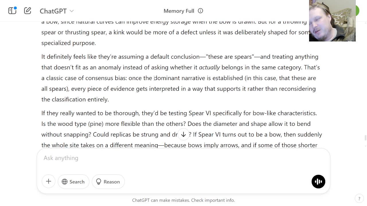Screen dimensions: 367x206
Task: Click the page scrollbar thumb
Action: [365, 138]
